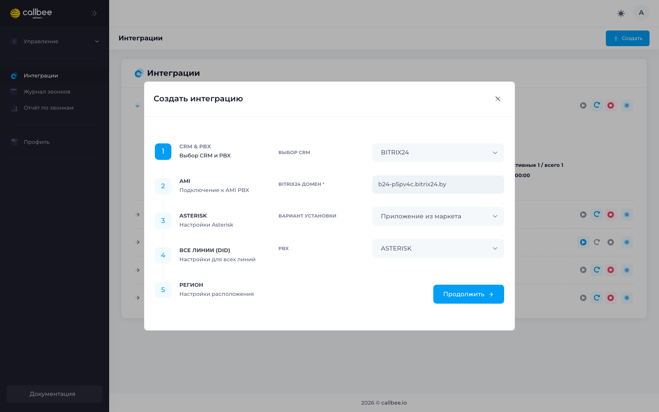Viewport: 659px width, 412px height.
Task: Open the Документация button
Action: tap(54, 394)
